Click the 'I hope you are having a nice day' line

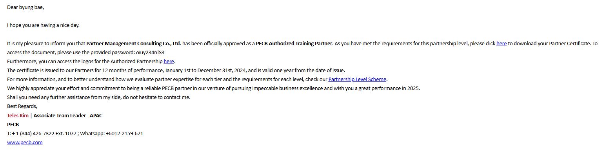[x=43, y=25]
